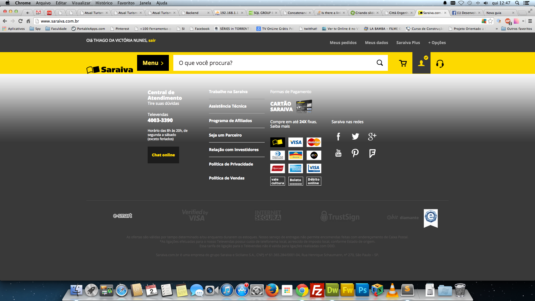Click the Visa payment icon
Screen dimensions: 535x301
click(296, 142)
